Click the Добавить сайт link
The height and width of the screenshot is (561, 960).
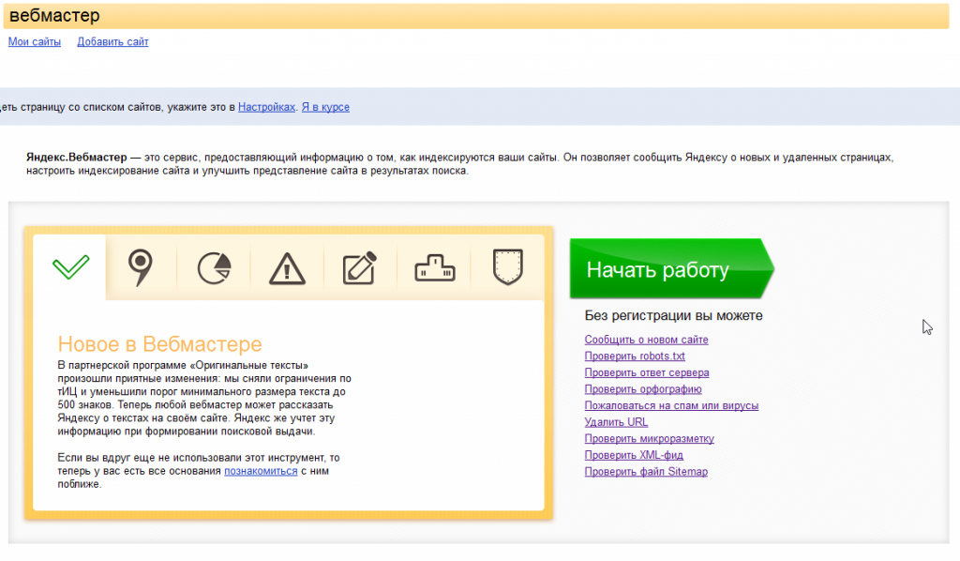(x=112, y=41)
